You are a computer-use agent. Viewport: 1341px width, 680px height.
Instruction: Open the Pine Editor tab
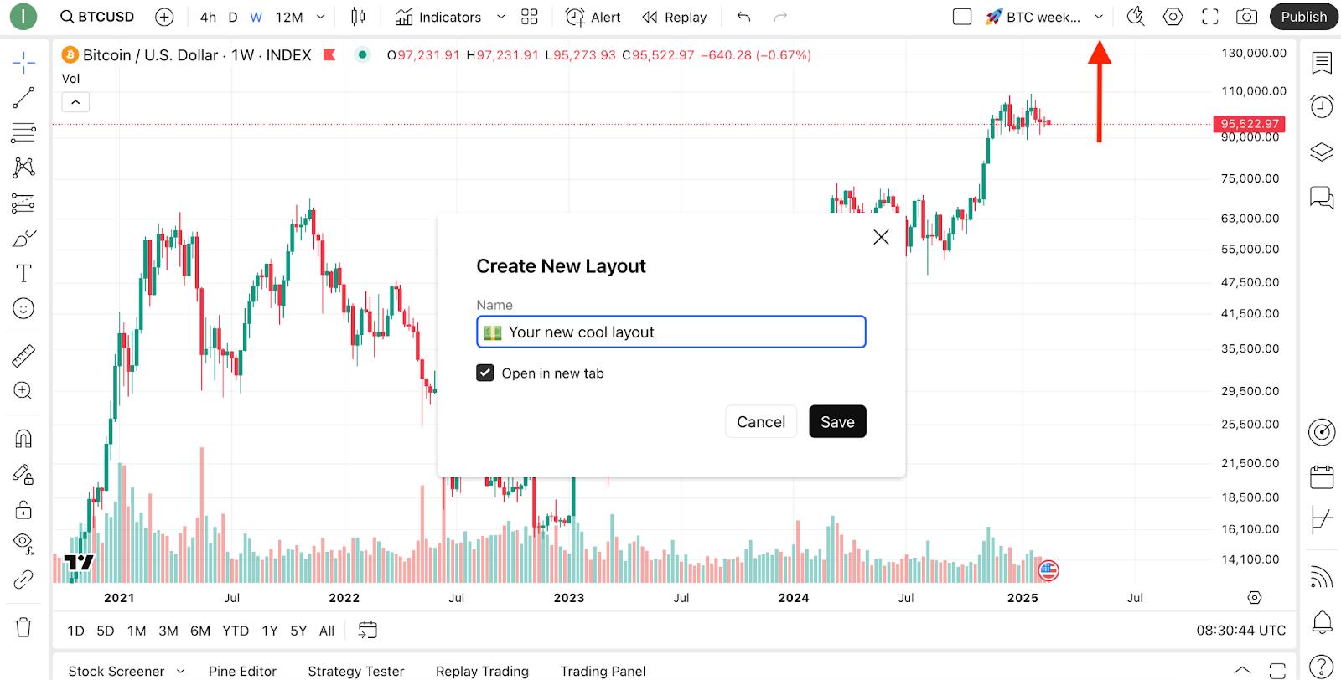pos(242,671)
